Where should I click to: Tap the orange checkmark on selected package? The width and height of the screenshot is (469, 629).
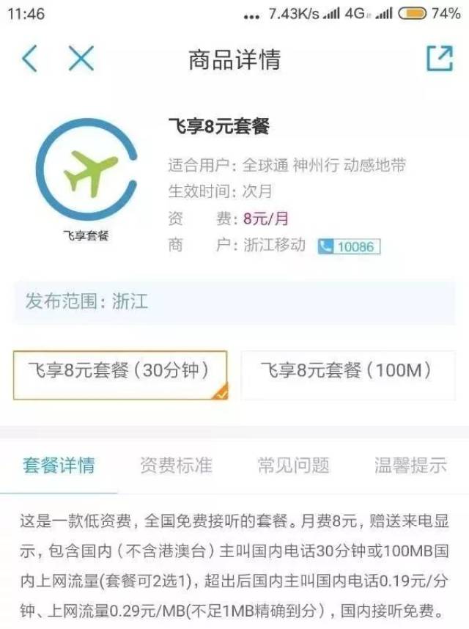(x=221, y=391)
